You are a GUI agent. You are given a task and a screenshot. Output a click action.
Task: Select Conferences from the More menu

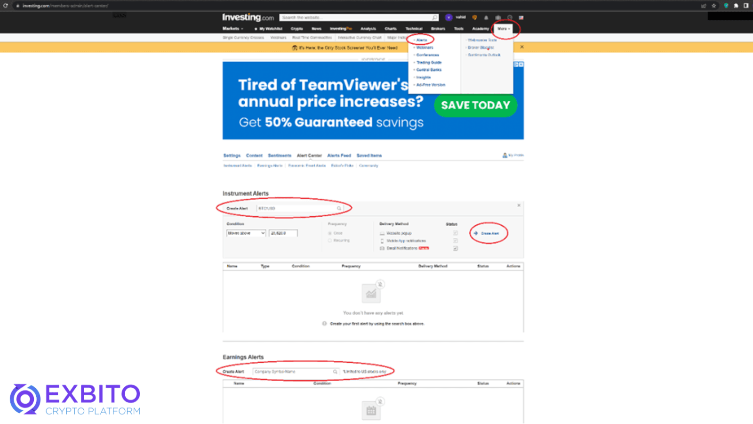point(427,55)
